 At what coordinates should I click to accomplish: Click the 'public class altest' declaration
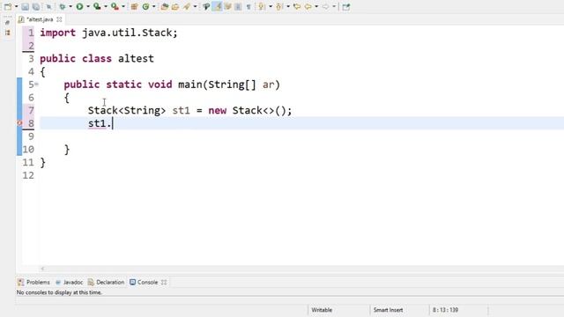pyautogui.click(x=97, y=59)
